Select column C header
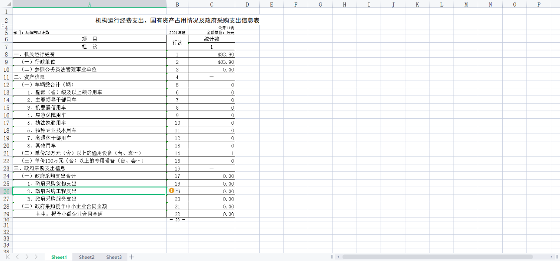Viewport: 560px width, 261px height. point(211,4)
